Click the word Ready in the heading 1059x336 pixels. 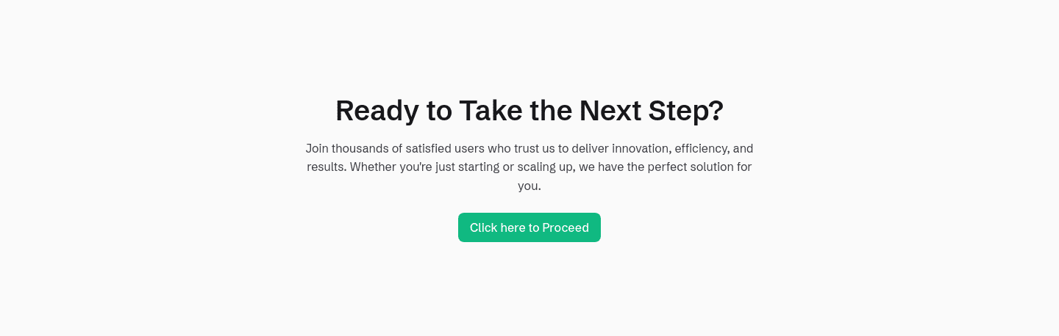(x=378, y=111)
